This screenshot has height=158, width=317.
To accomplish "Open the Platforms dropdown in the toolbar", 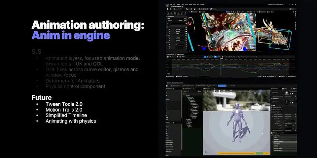I will 213,9.
